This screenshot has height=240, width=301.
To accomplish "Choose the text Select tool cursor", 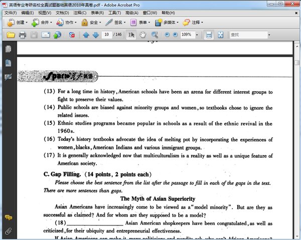I will 131,35.
